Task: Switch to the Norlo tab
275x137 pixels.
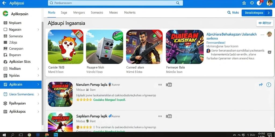Action: pos(52,13)
